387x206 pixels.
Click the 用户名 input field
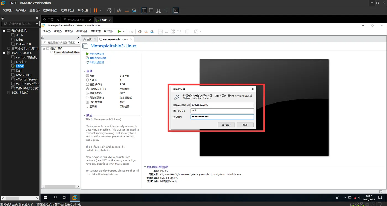click(x=222, y=111)
